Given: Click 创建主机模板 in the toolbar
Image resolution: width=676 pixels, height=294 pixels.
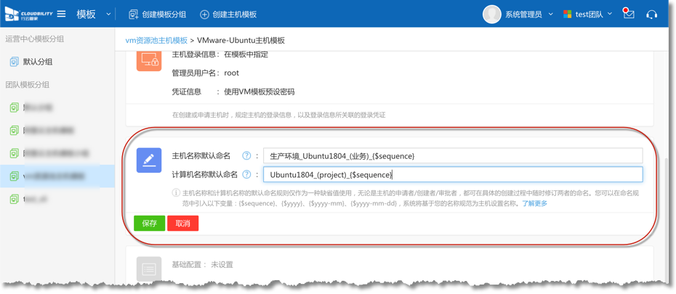Looking at the screenshot, I should [228, 15].
